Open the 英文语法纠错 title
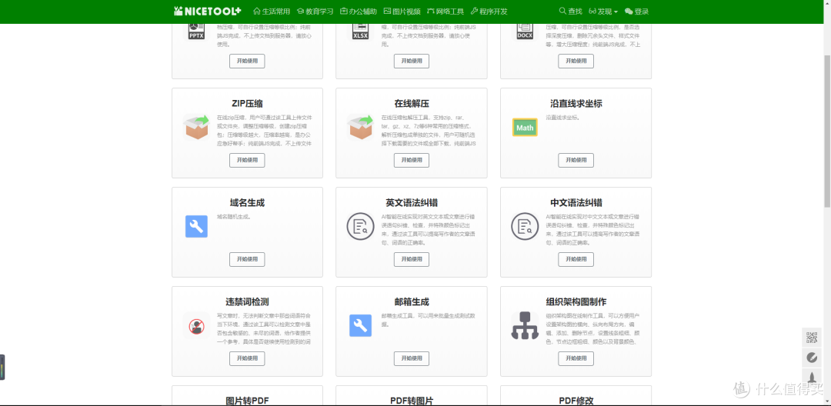The height and width of the screenshot is (406, 831). (411, 203)
